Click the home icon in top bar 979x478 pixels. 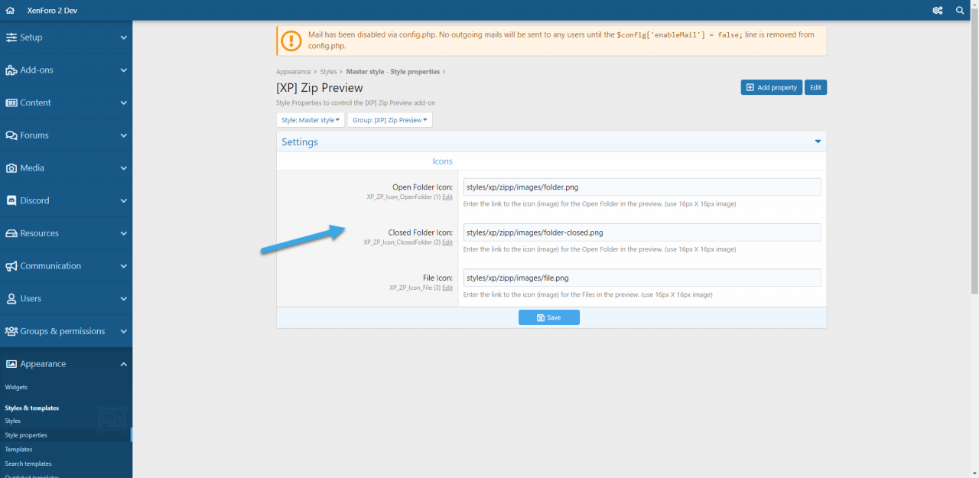pos(10,11)
